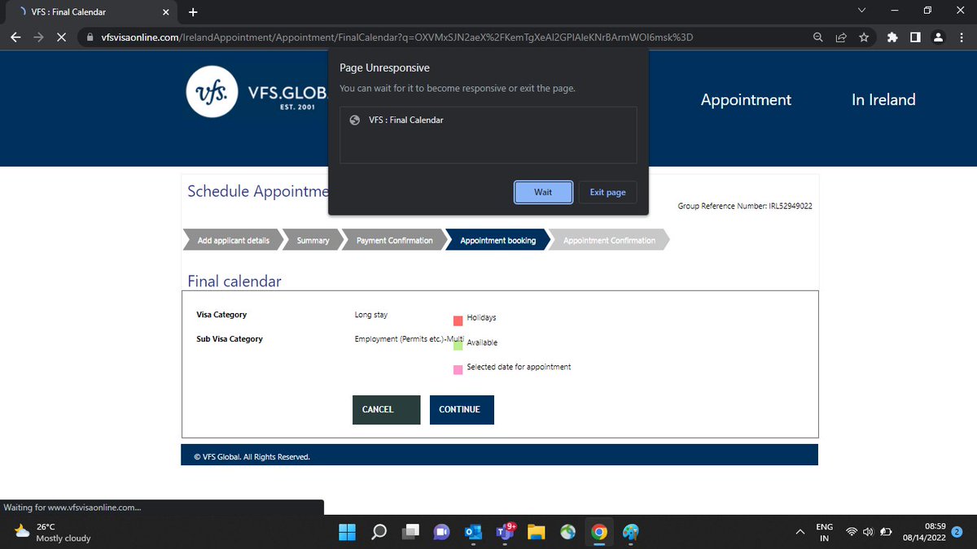Open the Windows Start menu

(x=348, y=532)
